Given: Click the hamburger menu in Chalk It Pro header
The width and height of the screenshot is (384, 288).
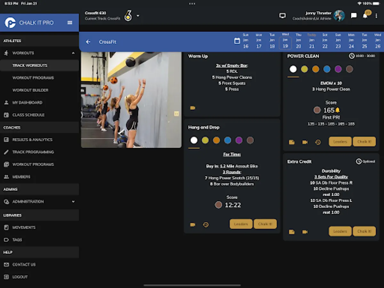Looking at the screenshot, I should (70, 23).
